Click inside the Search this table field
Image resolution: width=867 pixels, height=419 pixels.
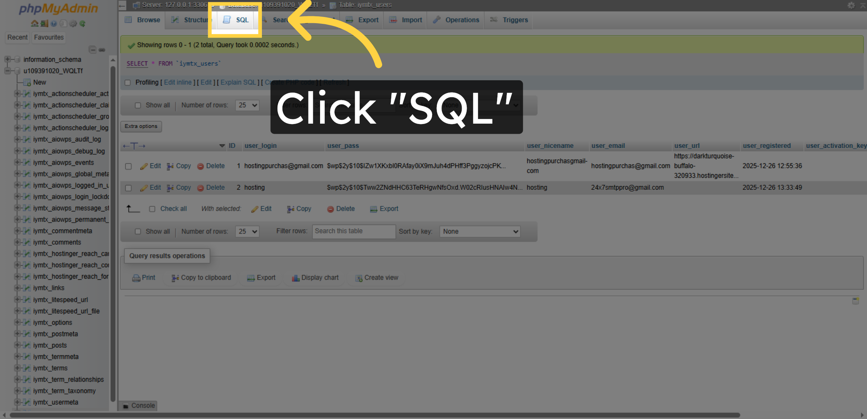click(x=353, y=231)
